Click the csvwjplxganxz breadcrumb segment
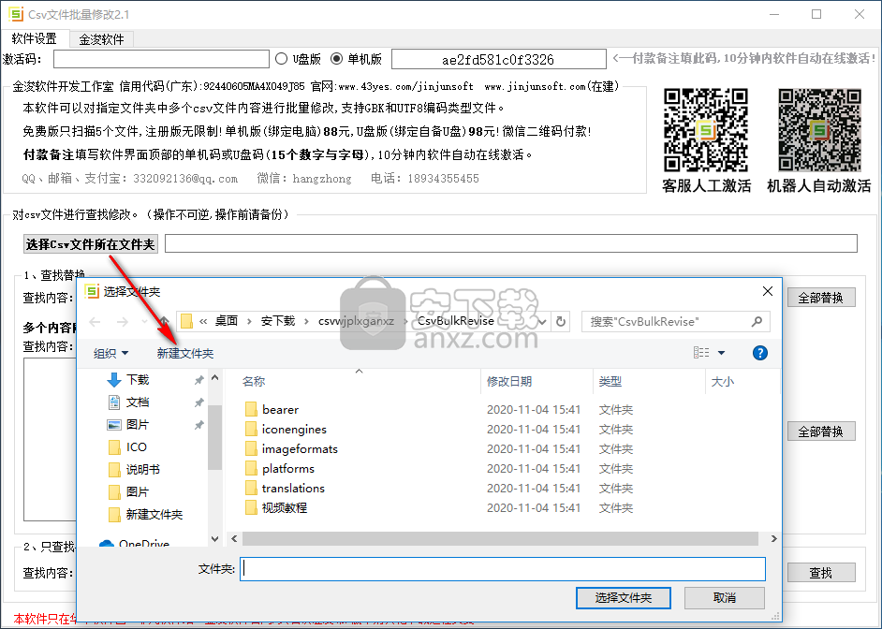This screenshot has width=882, height=629. point(356,321)
